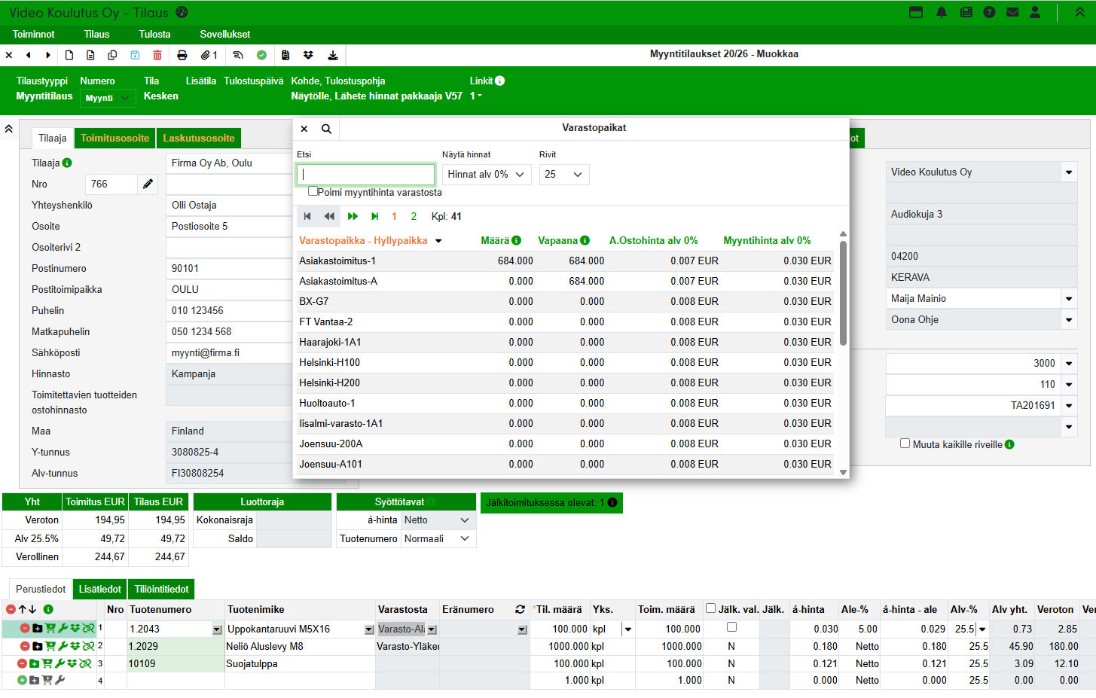Image resolution: width=1096 pixels, height=698 pixels.
Task: Click the search magnifier in Varastopaikat dialog
Action: (x=326, y=129)
